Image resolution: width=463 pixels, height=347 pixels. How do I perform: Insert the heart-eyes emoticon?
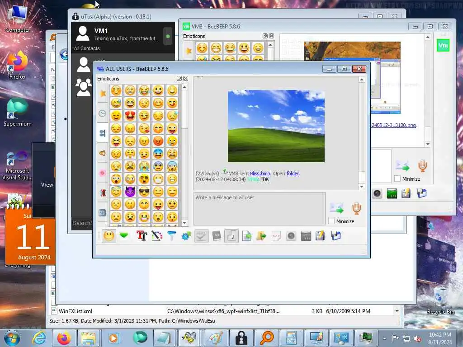pos(130,116)
